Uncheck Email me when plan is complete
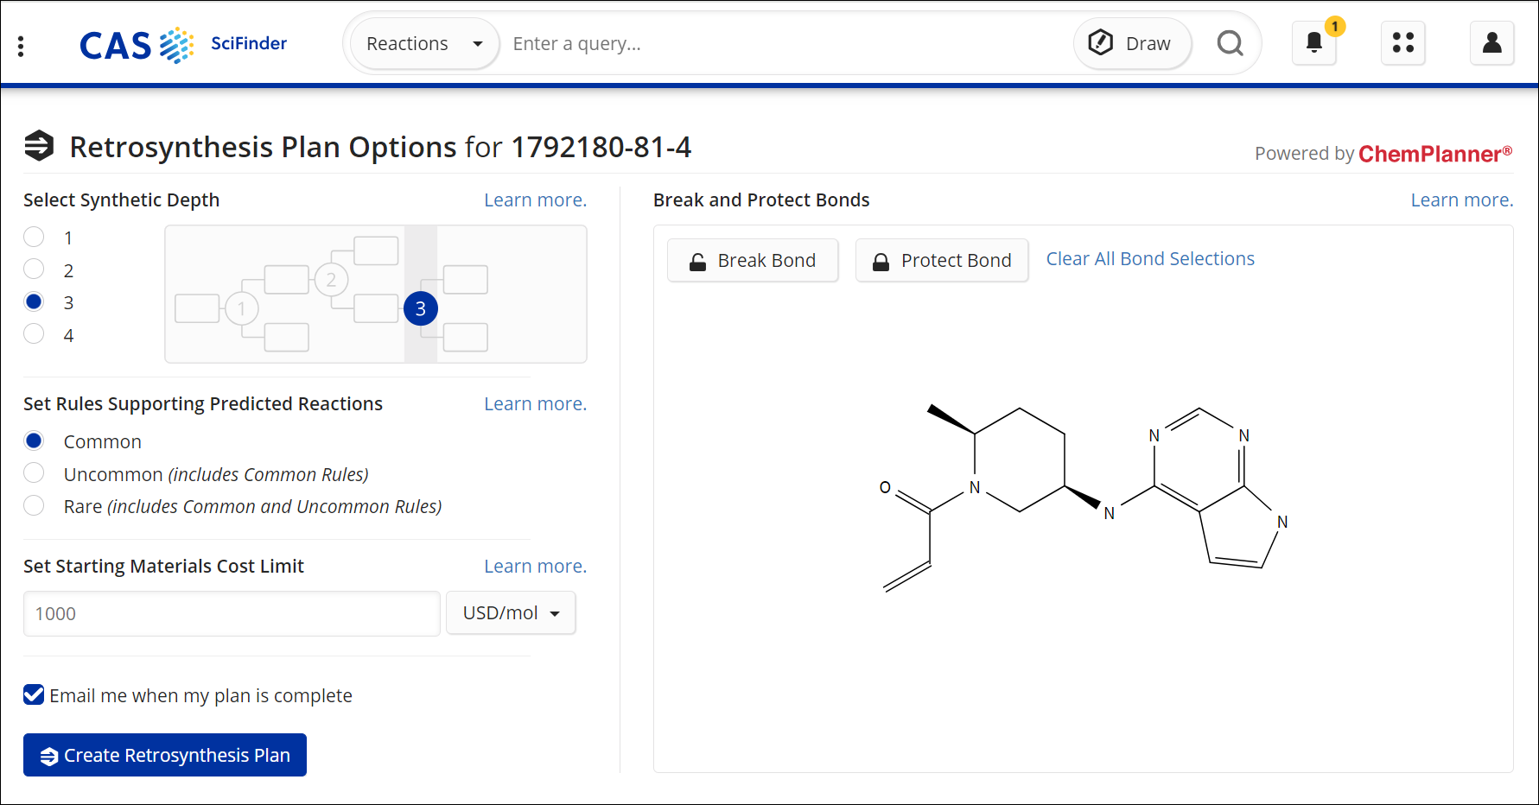The height and width of the screenshot is (805, 1539). pos(34,695)
